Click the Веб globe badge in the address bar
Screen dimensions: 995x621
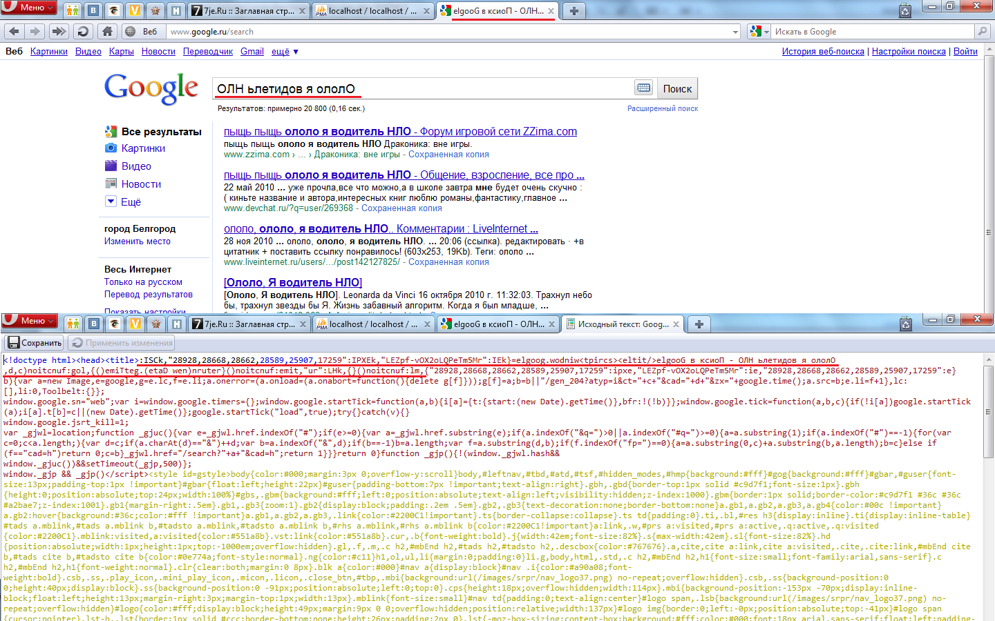(x=142, y=31)
